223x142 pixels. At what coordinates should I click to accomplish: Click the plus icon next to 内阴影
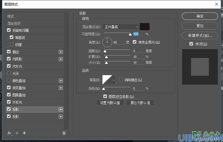[61, 59]
